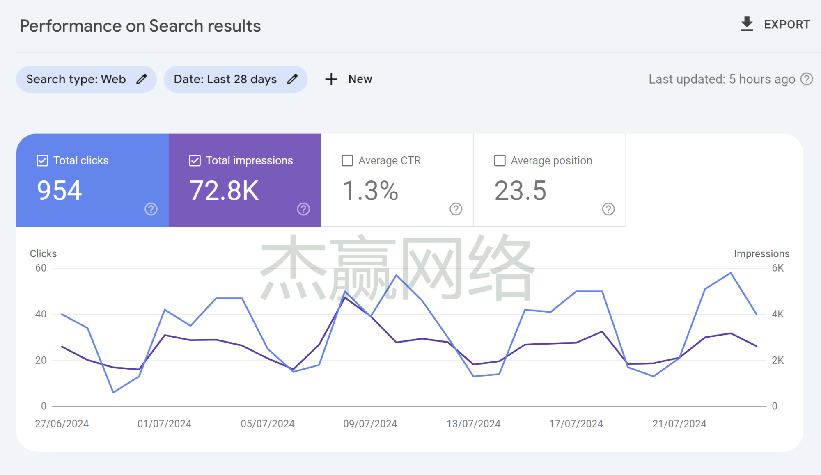This screenshot has height=475, width=821.
Task: Toggle the Total clicks checkbox on
Action: pos(42,161)
